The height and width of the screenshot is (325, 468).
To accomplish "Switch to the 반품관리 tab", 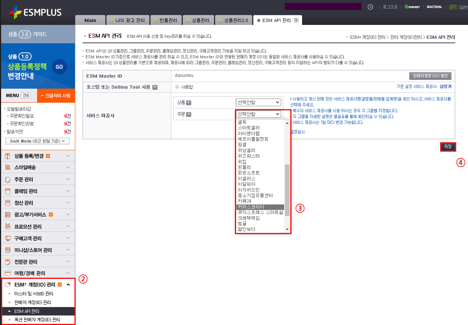I will point(167,21).
